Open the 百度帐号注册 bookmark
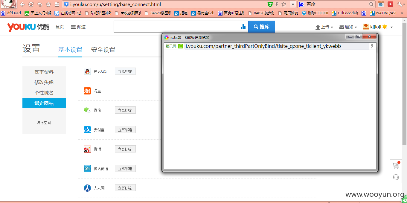The height and width of the screenshot is (203, 407). pos(231,13)
